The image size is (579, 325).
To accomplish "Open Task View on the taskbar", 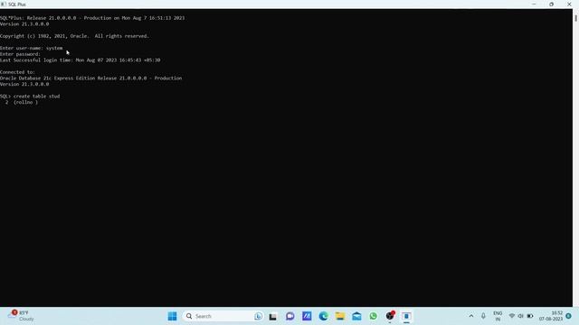I will (273, 316).
